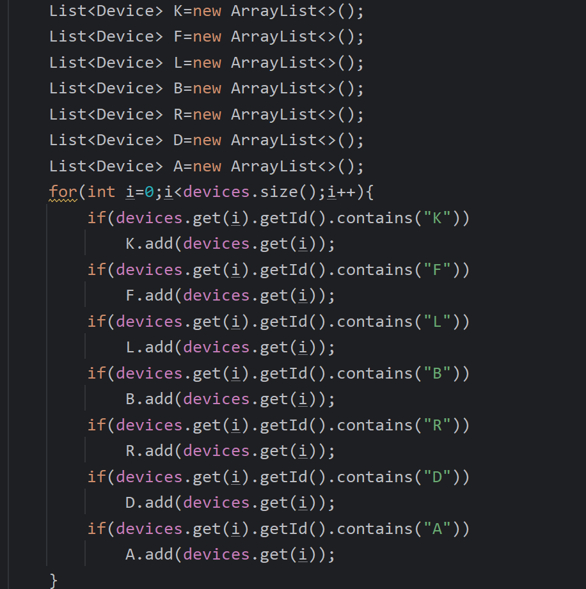Screen dimensions: 586x589
Task: Click the line declaring list A
Action: tap(207, 166)
